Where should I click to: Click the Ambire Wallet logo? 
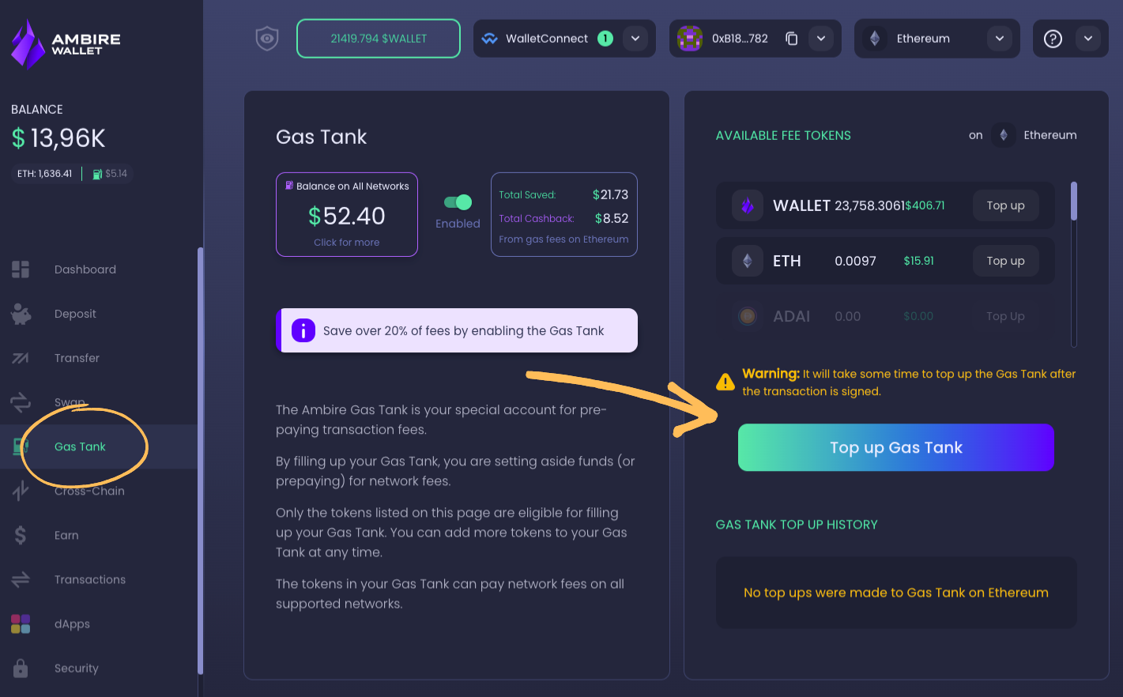[66, 44]
